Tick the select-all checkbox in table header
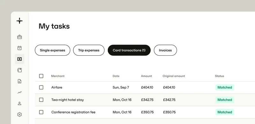 click(41, 76)
